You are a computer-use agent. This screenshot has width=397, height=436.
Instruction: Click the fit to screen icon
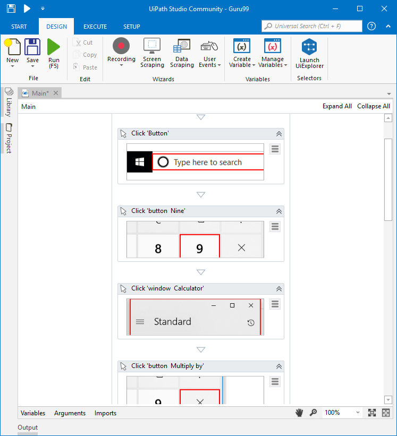pos(372,413)
